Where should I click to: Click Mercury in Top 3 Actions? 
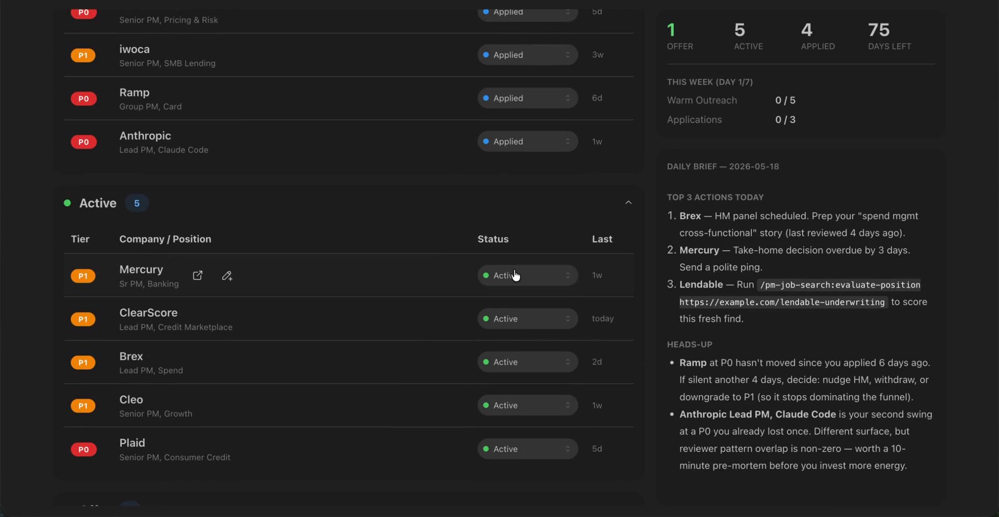pyautogui.click(x=699, y=250)
